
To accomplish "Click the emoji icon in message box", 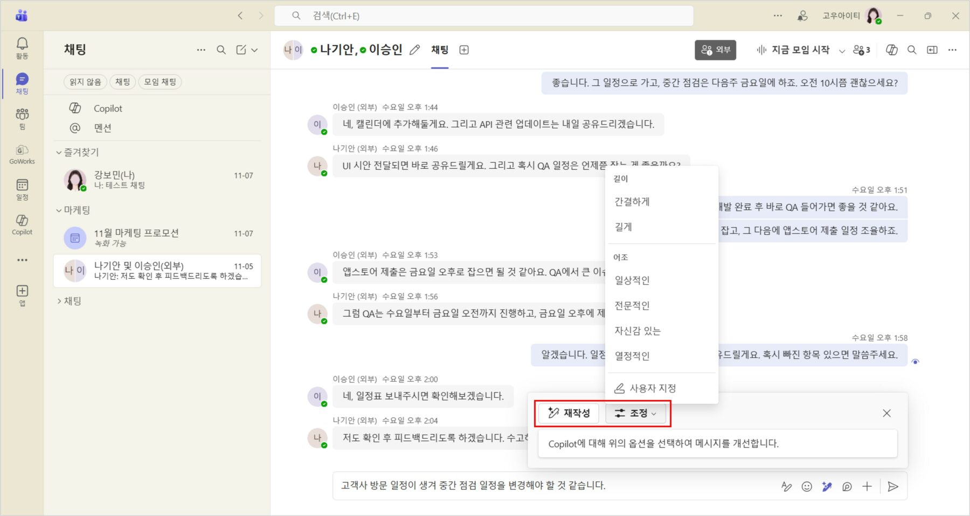I will tap(806, 486).
